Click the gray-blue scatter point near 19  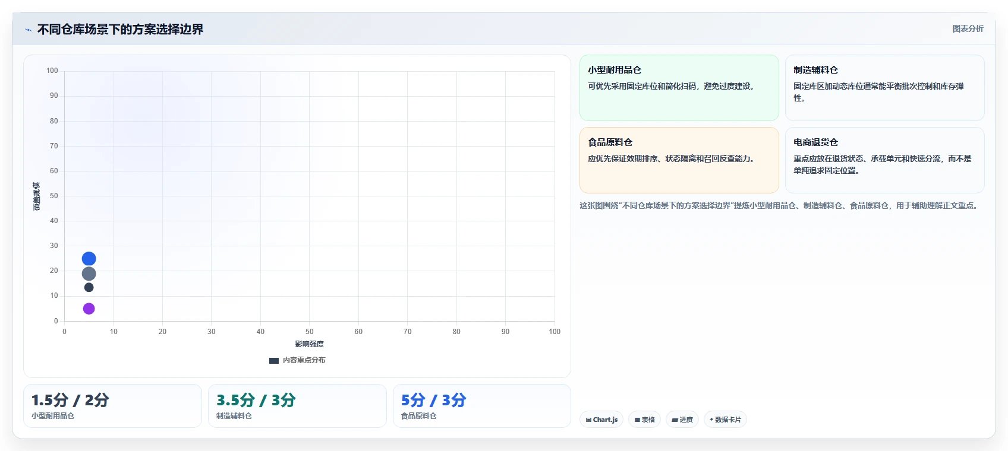[x=89, y=274]
